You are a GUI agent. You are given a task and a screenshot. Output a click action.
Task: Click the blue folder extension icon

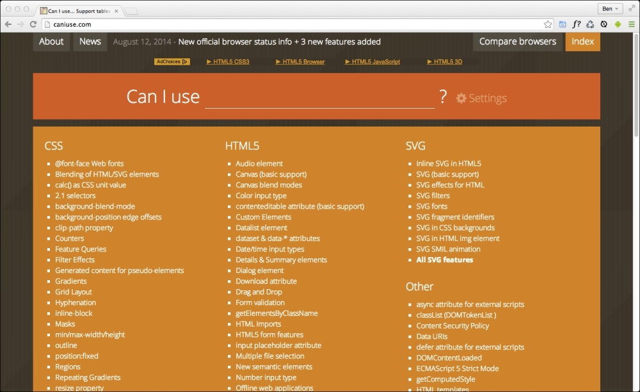(561, 24)
